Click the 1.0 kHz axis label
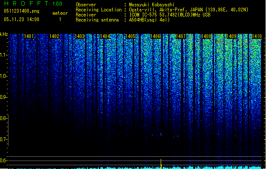266x169 pixels. pos(3,76)
